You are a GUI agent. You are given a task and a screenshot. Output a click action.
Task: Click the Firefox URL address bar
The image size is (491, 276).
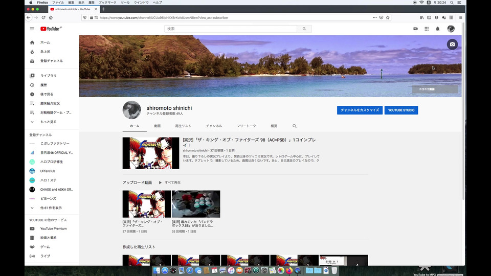(235, 17)
